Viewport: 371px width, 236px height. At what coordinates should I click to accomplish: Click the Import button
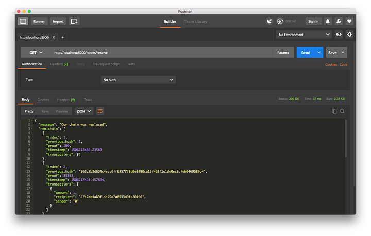[58, 21]
